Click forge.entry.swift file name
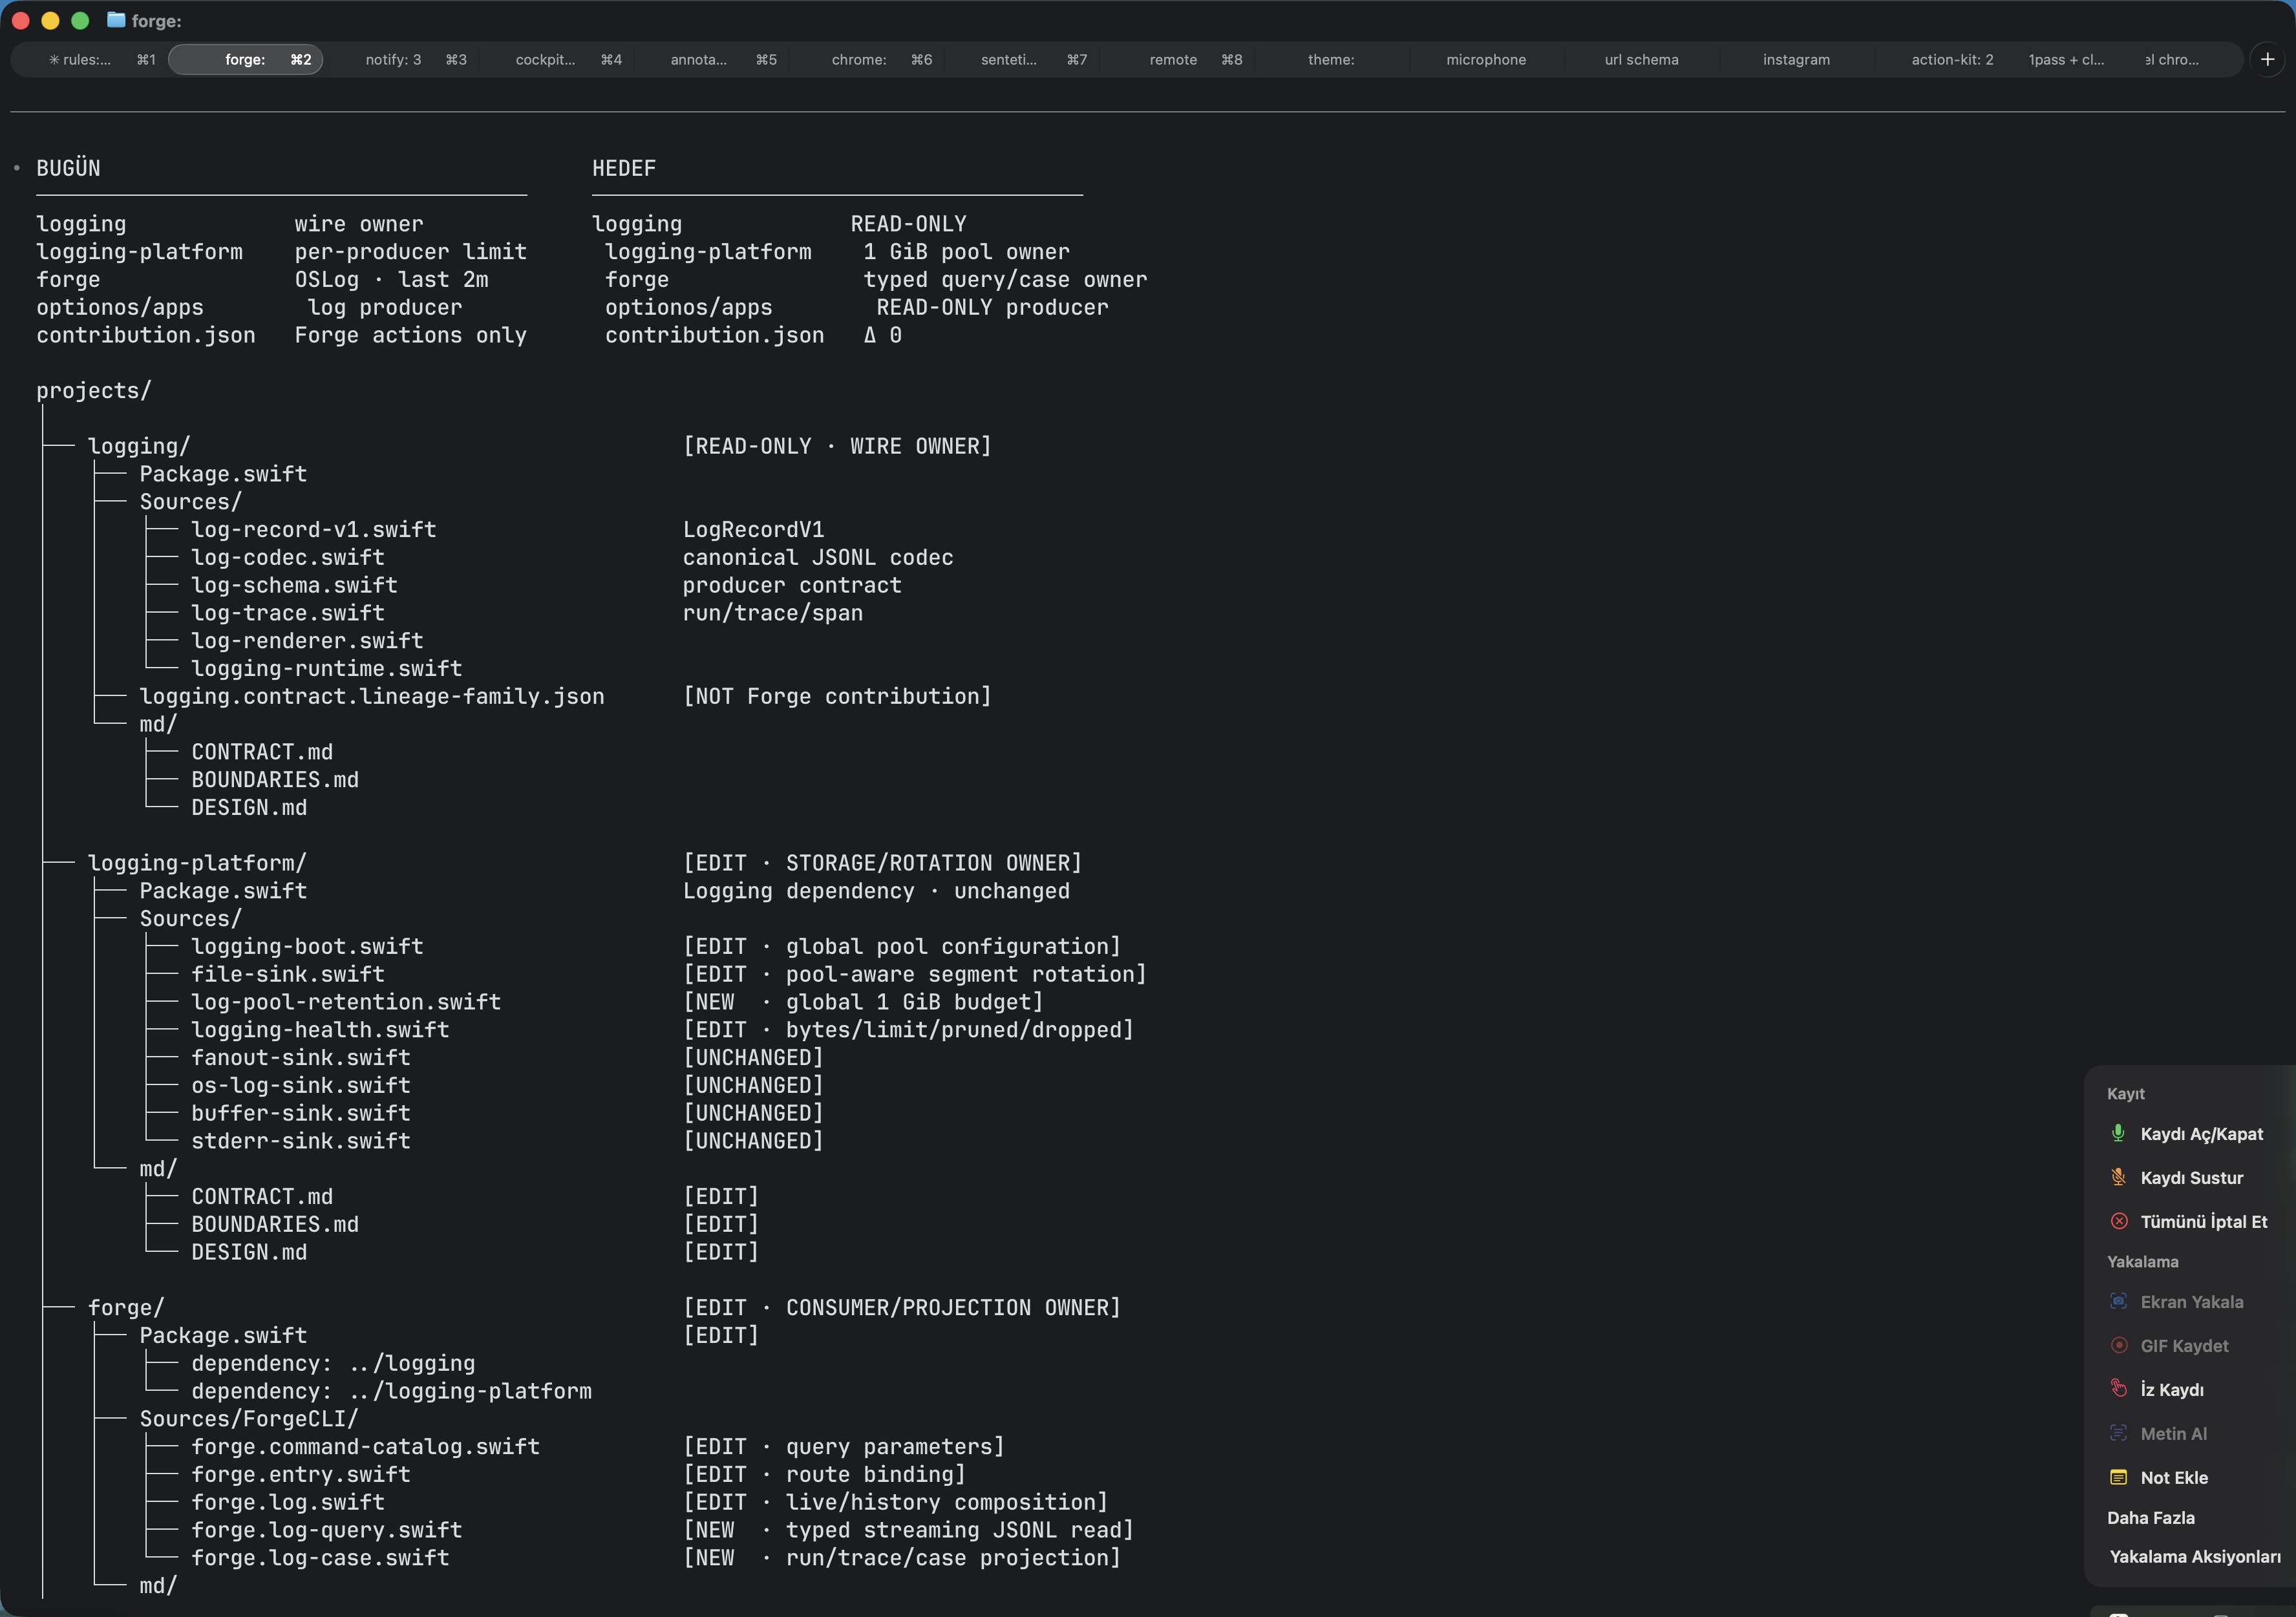This screenshot has width=2296, height=1617. click(x=301, y=1475)
